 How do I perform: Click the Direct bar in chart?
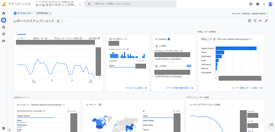click(220, 52)
